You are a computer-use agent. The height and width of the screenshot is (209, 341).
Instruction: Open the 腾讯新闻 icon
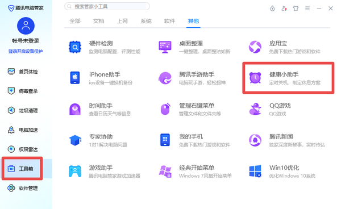pyautogui.click(x=255, y=140)
